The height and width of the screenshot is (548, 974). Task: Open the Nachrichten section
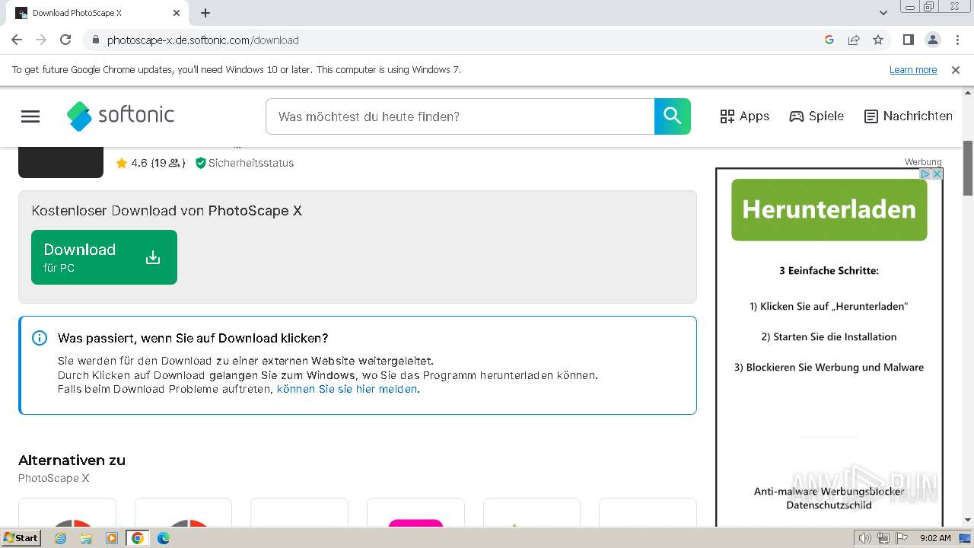(909, 116)
